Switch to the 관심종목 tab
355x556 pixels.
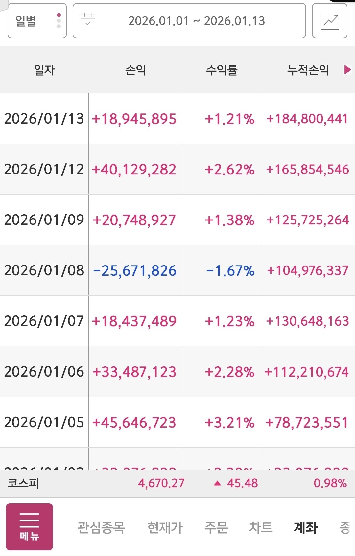click(x=101, y=528)
